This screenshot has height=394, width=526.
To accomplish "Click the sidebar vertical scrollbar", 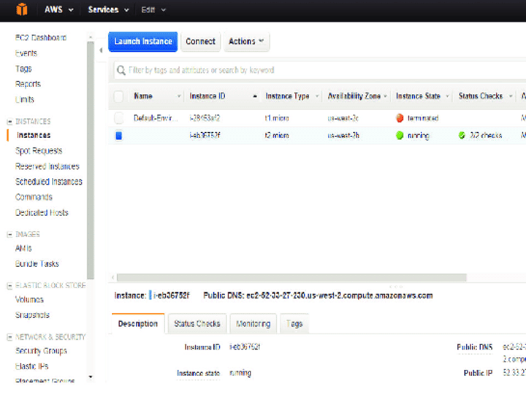I will click(x=91, y=160).
